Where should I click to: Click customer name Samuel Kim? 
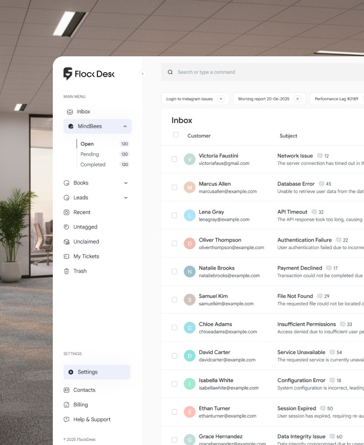coord(213,296)
